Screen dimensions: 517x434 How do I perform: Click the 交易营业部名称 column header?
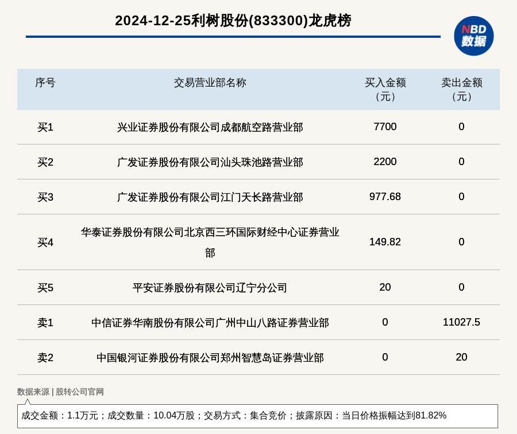click(x=210, y=83)
